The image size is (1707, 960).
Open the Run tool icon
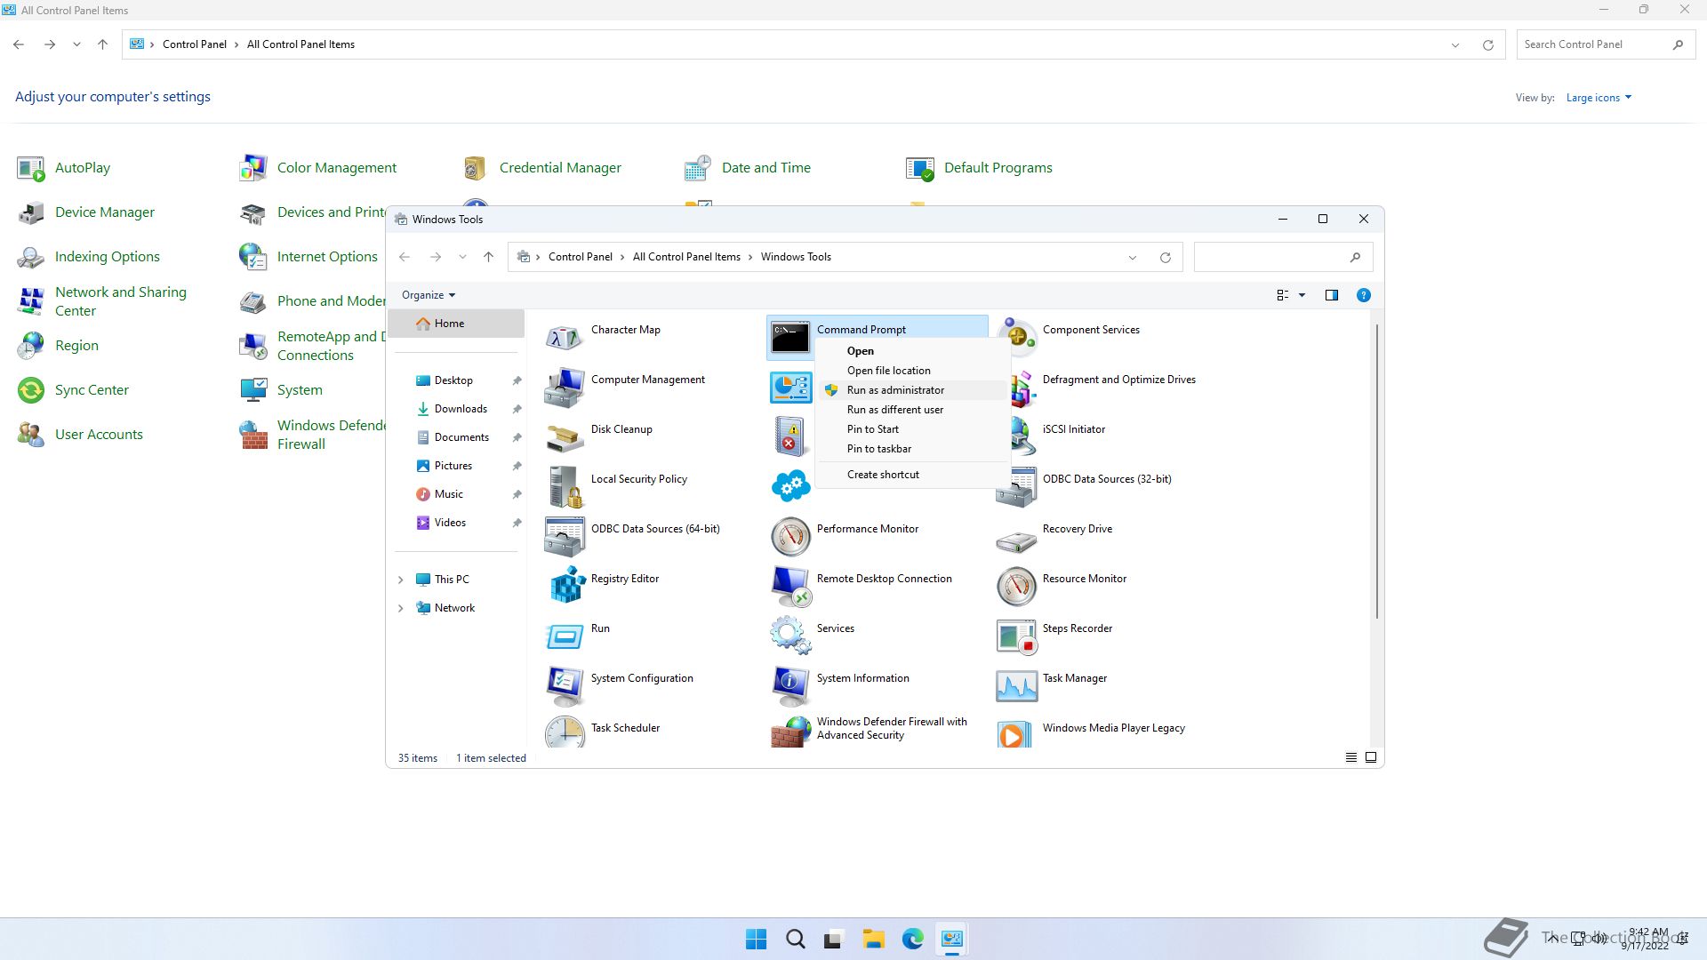pos(565,636)
